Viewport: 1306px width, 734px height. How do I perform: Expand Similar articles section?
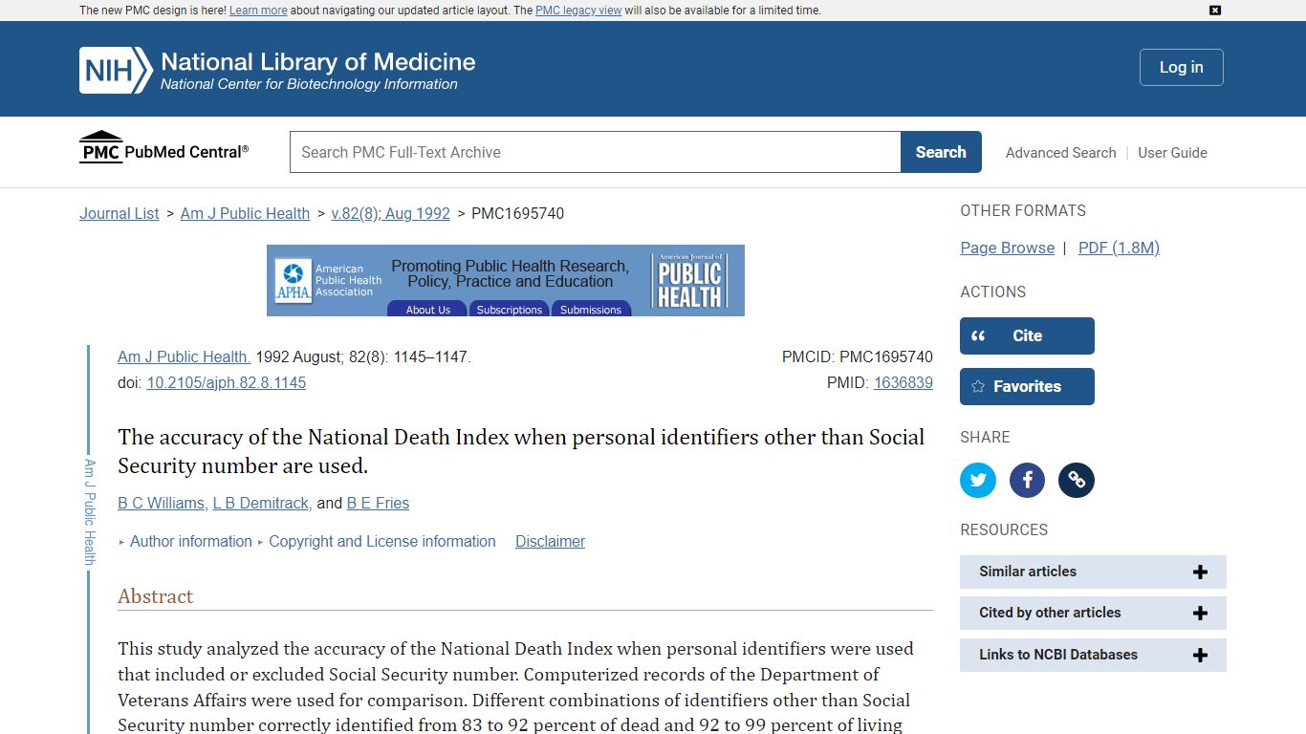(1093, 572)
